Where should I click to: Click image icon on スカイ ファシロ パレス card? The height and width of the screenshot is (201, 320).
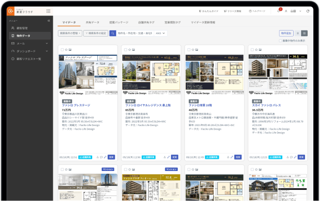(x=260, y=50)
